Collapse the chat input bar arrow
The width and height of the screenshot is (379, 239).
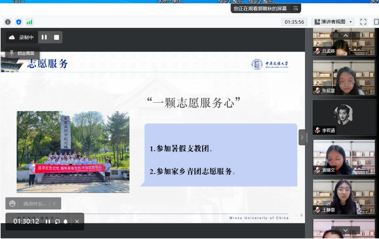click(x=54, y=204)
